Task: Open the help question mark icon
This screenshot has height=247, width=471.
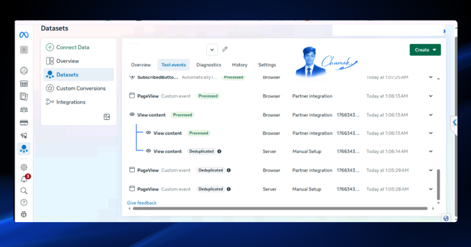Action: click(24, 202)
